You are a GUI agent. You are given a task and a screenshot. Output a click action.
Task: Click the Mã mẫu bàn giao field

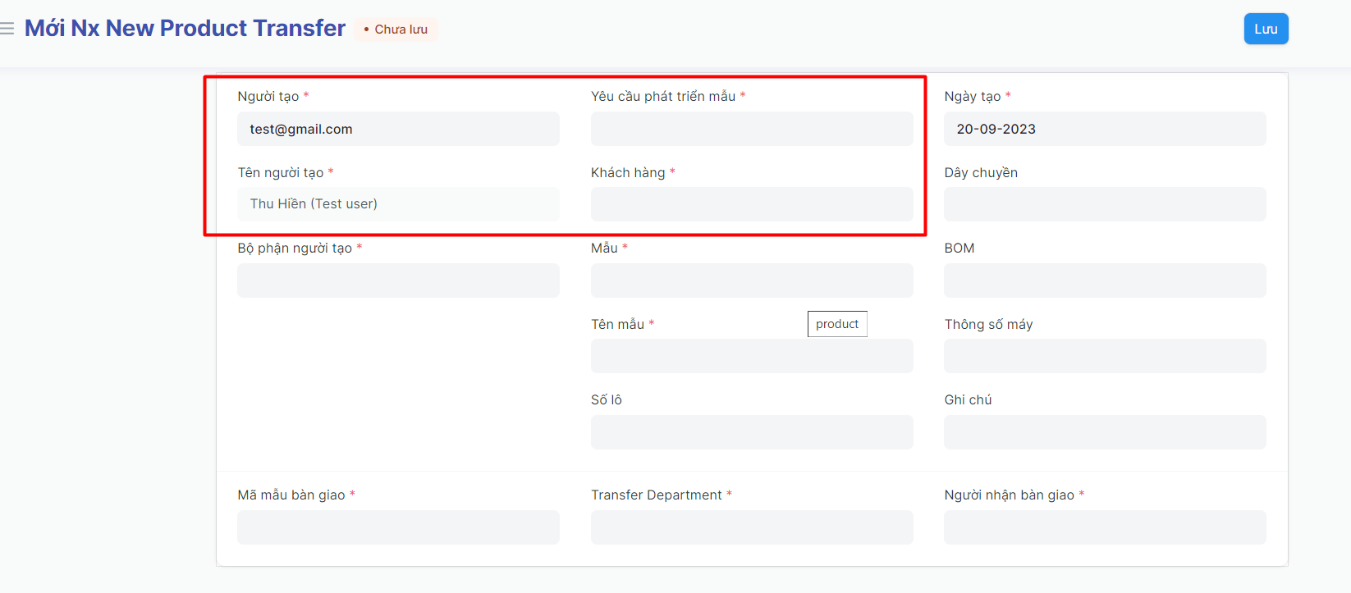[398, 527]
